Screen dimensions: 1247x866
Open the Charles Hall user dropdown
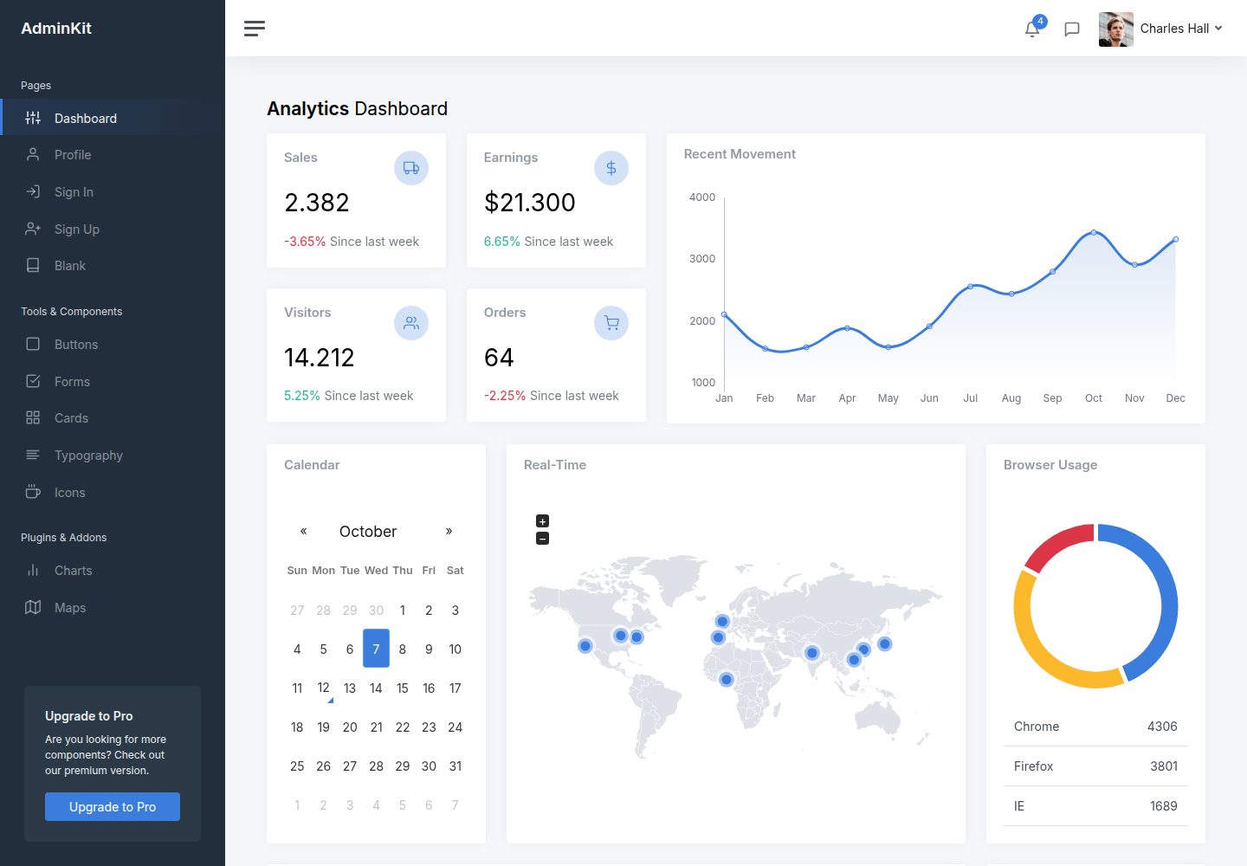click(x=1181, y=29)
